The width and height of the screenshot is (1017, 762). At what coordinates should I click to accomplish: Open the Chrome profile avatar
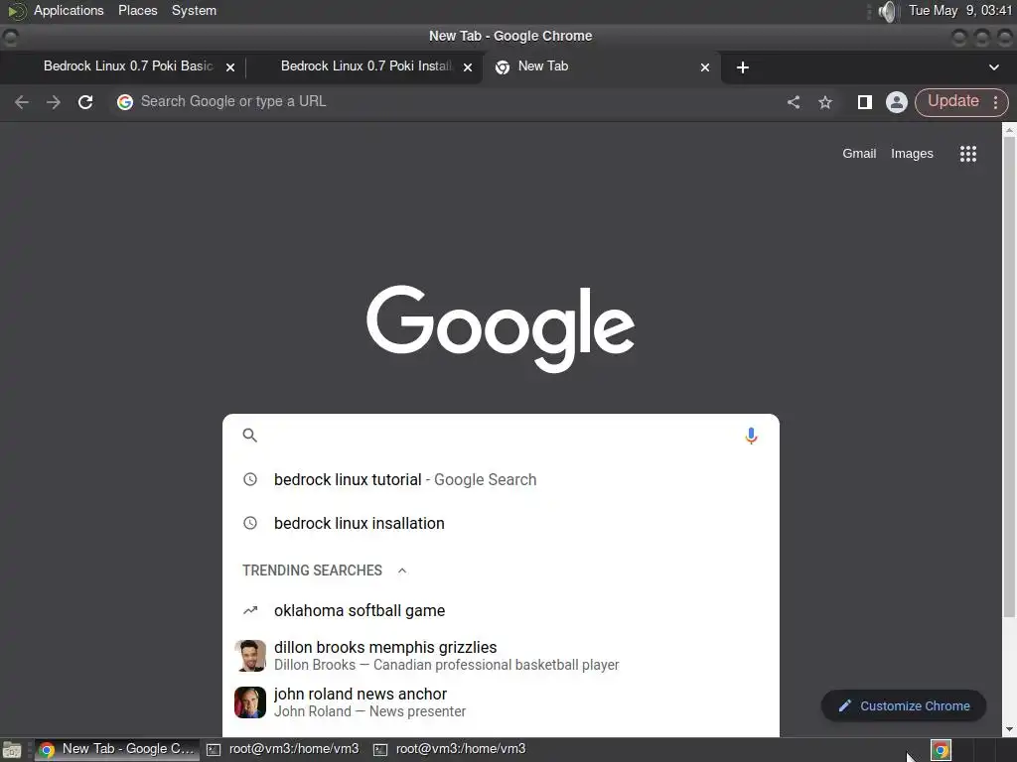[x=897, y=102]
